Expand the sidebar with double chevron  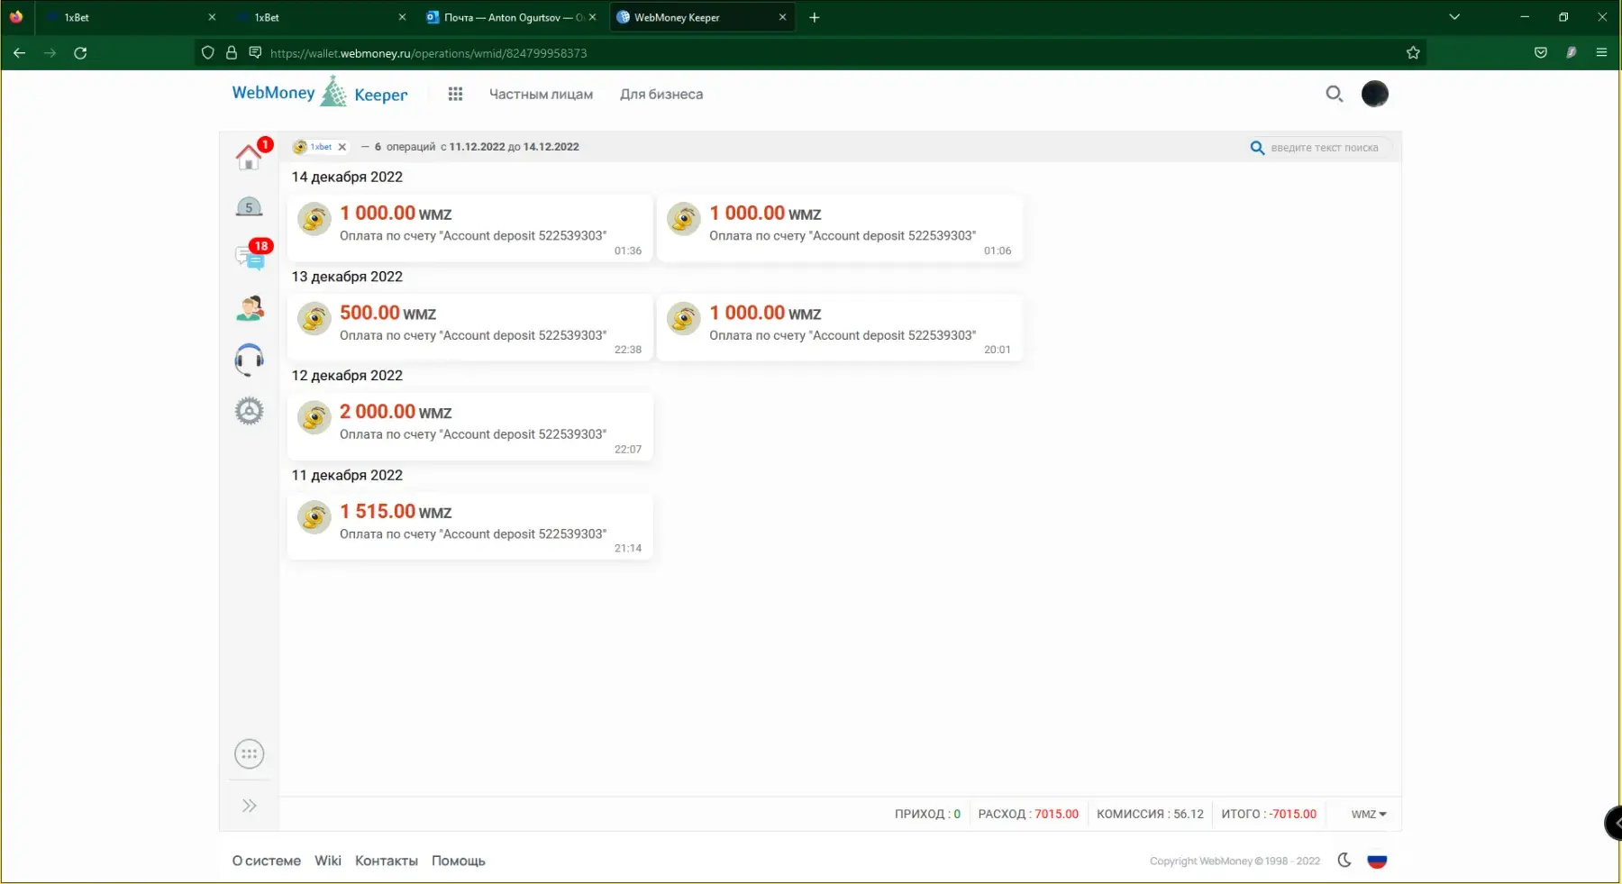(x=250, y=806)
